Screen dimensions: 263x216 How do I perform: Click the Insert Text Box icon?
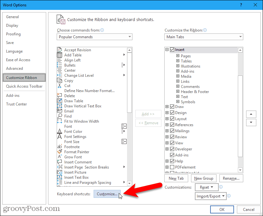[60, 177]
